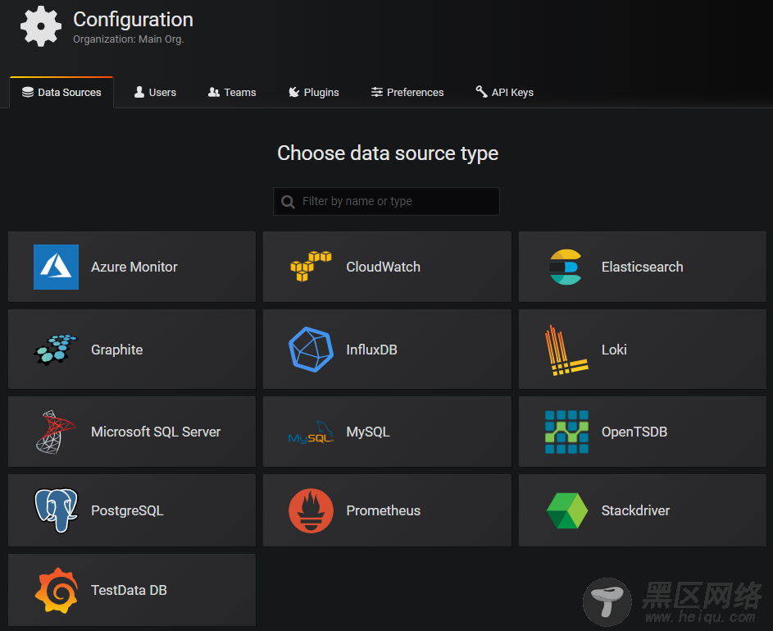This screenshot has width=773, height=631.
Task: Click the Choose data source type heading
Action: pyautogui.click(x=388, y=153)
